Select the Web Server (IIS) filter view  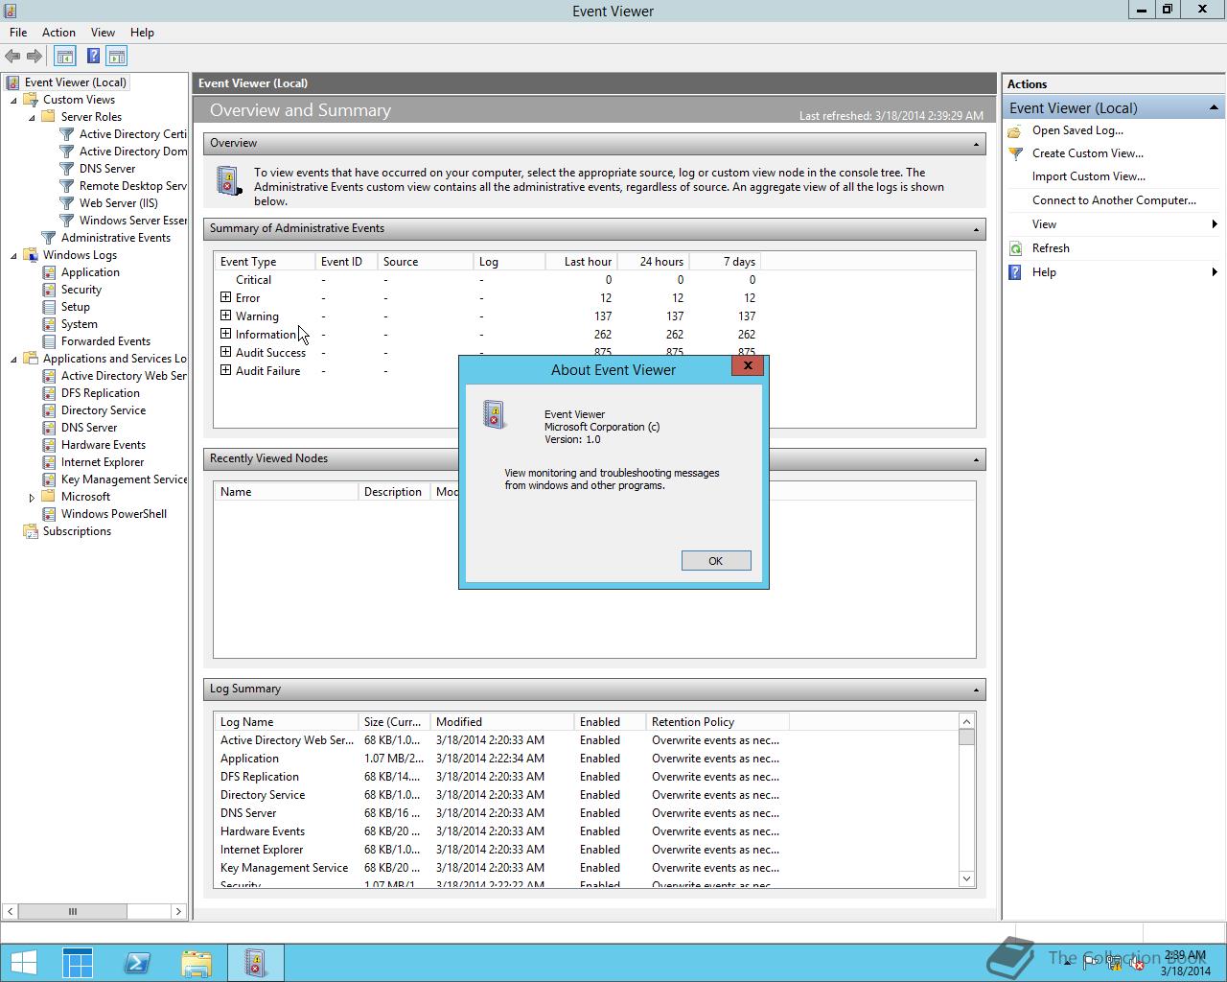pos(118,203)
